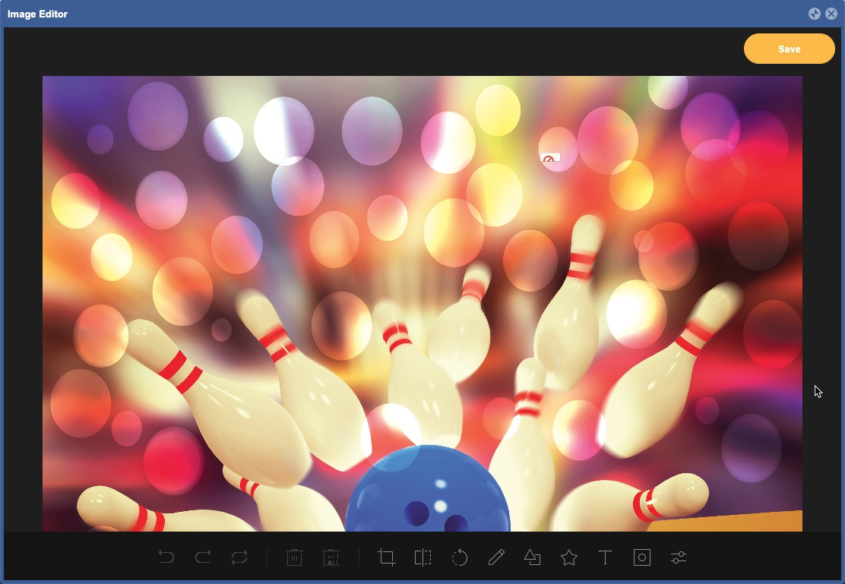Click the Image Editor title bar text
This screenshot has width=845, height=584.
coord(38,14)
